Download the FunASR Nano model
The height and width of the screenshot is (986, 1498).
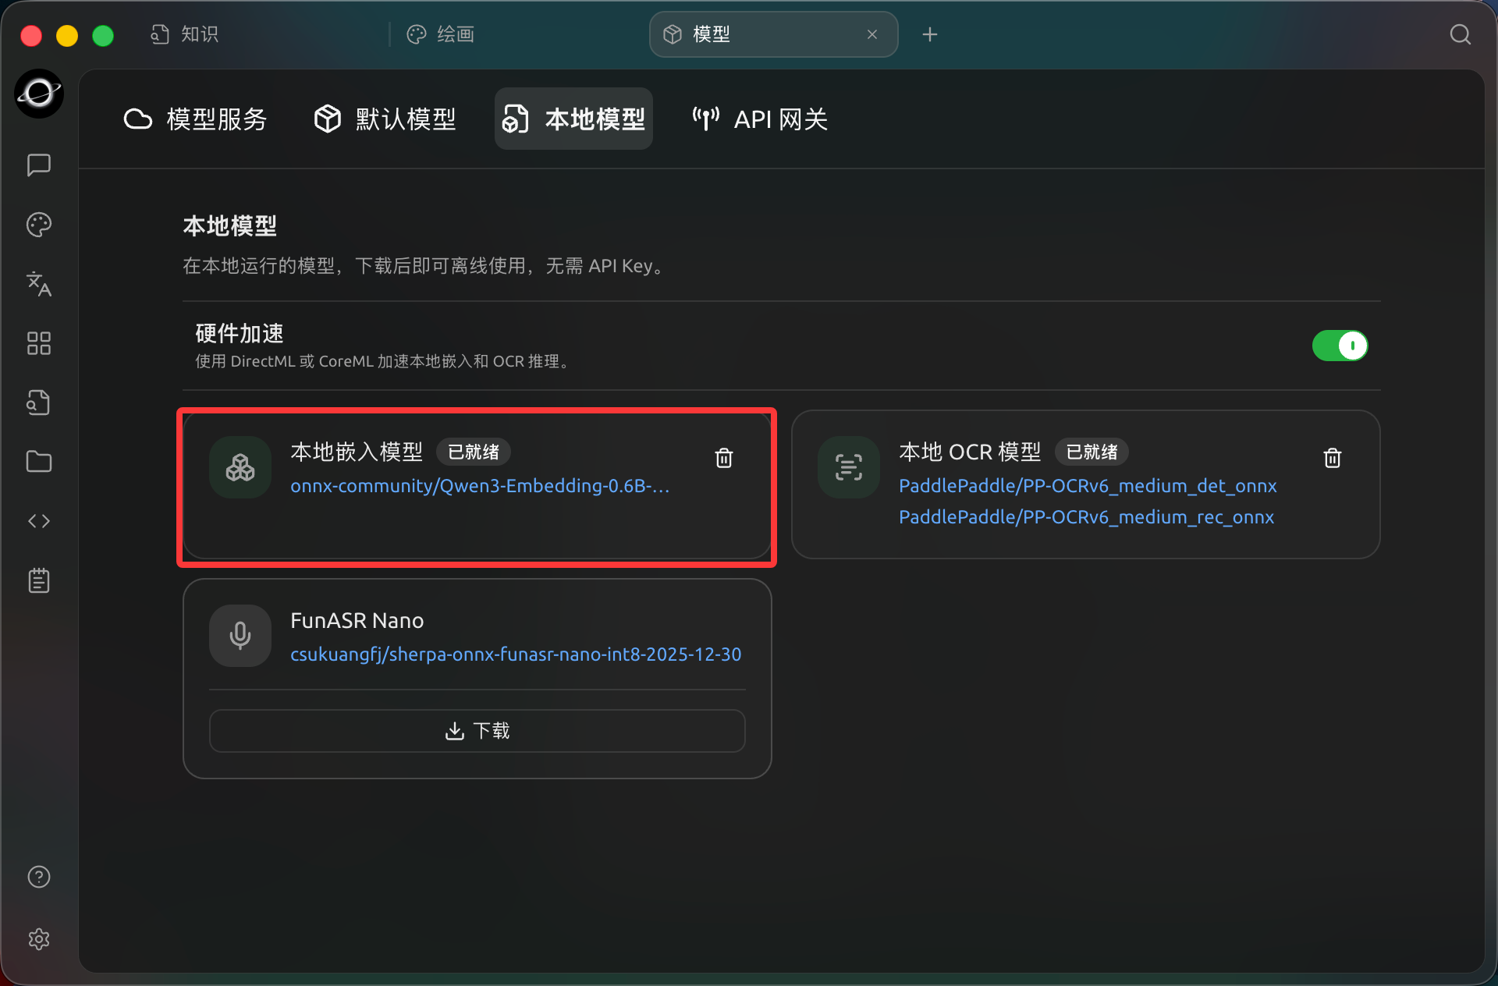[x=477, y=731]
